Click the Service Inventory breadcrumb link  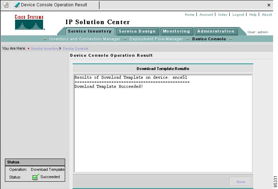45,48
